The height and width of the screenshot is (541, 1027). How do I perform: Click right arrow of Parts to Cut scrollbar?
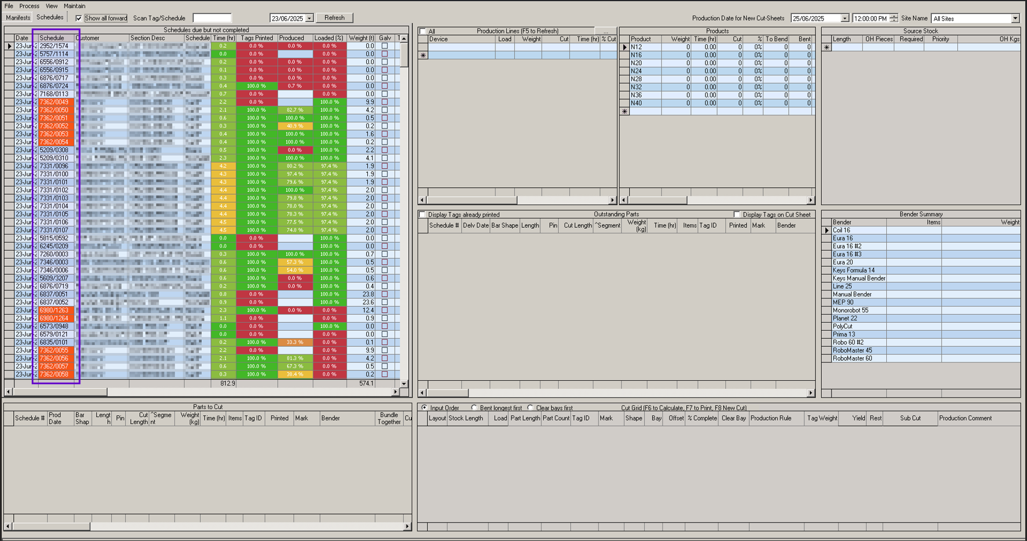pos(407,526)
